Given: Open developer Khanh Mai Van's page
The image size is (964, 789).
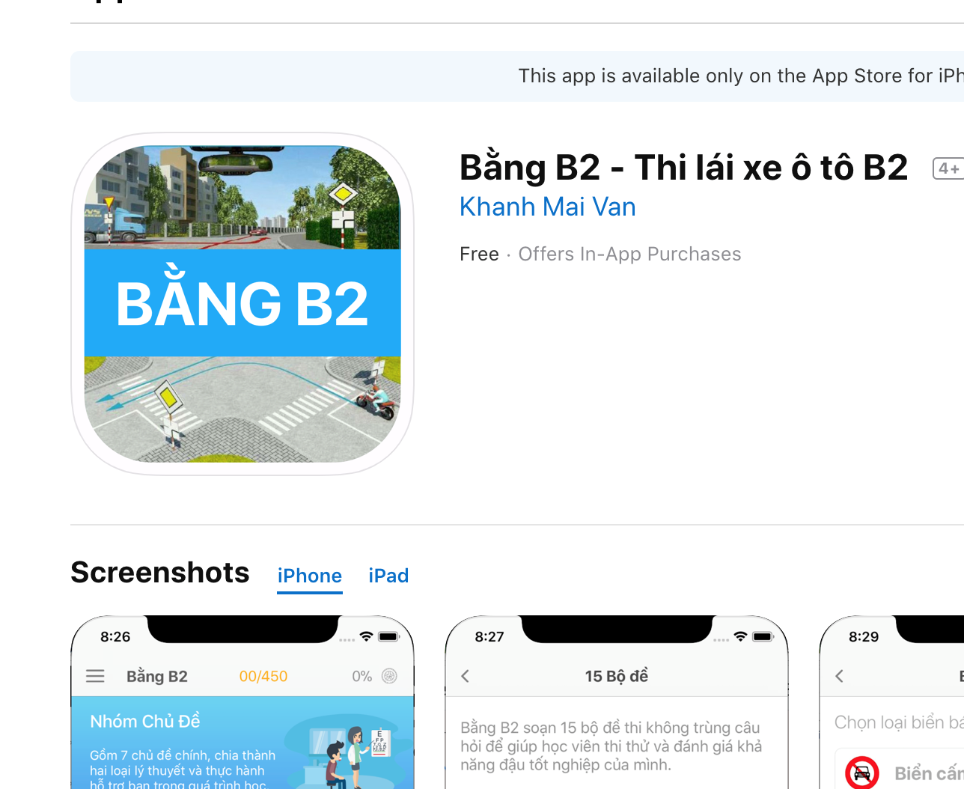Looking at the screenshot, I should 547,207.
